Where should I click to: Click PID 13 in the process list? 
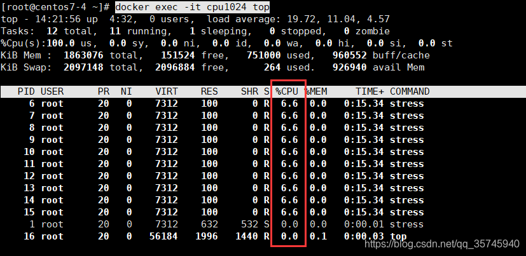[x=29, y=188]
